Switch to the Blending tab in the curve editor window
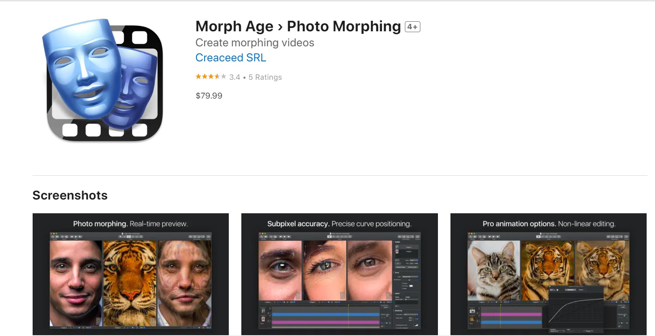Image resolution: width=655 pixels, height=336 pixels. [570, 290]
